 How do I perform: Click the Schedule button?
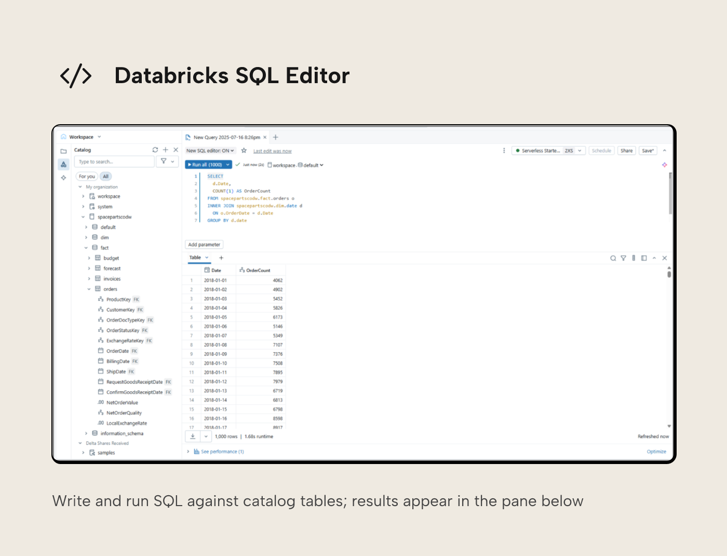(601, 151)
